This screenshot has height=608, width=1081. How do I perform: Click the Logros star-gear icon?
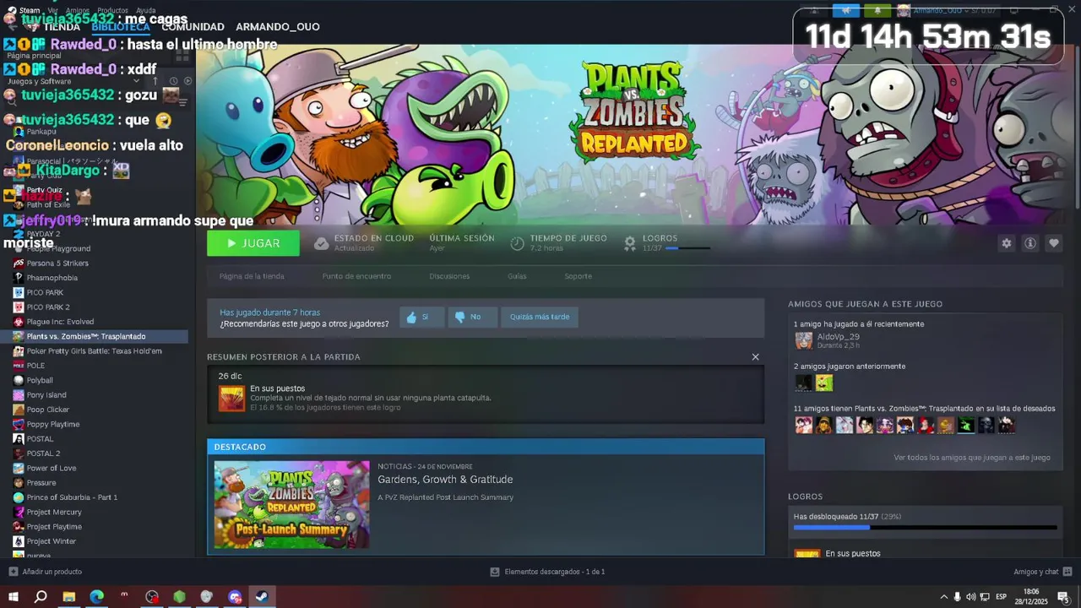pyautogui.click(x=630, y=243)
